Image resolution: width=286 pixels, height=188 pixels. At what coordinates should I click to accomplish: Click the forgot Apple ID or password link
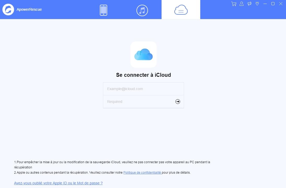[x=58, y=183]
